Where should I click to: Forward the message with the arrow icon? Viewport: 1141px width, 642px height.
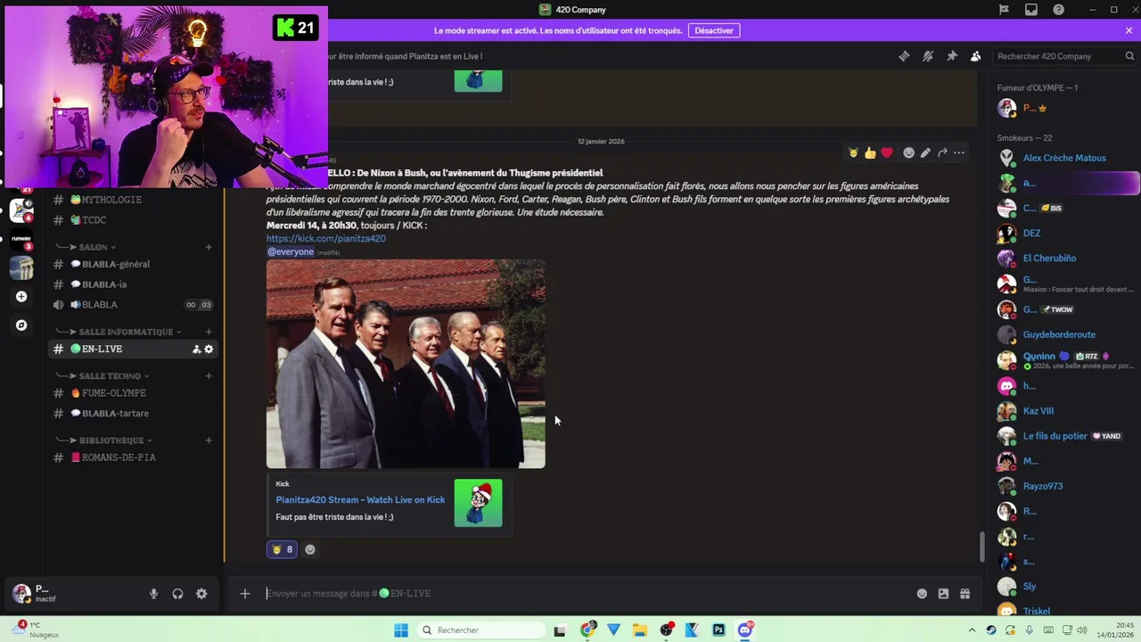click(x=942, y=153)
